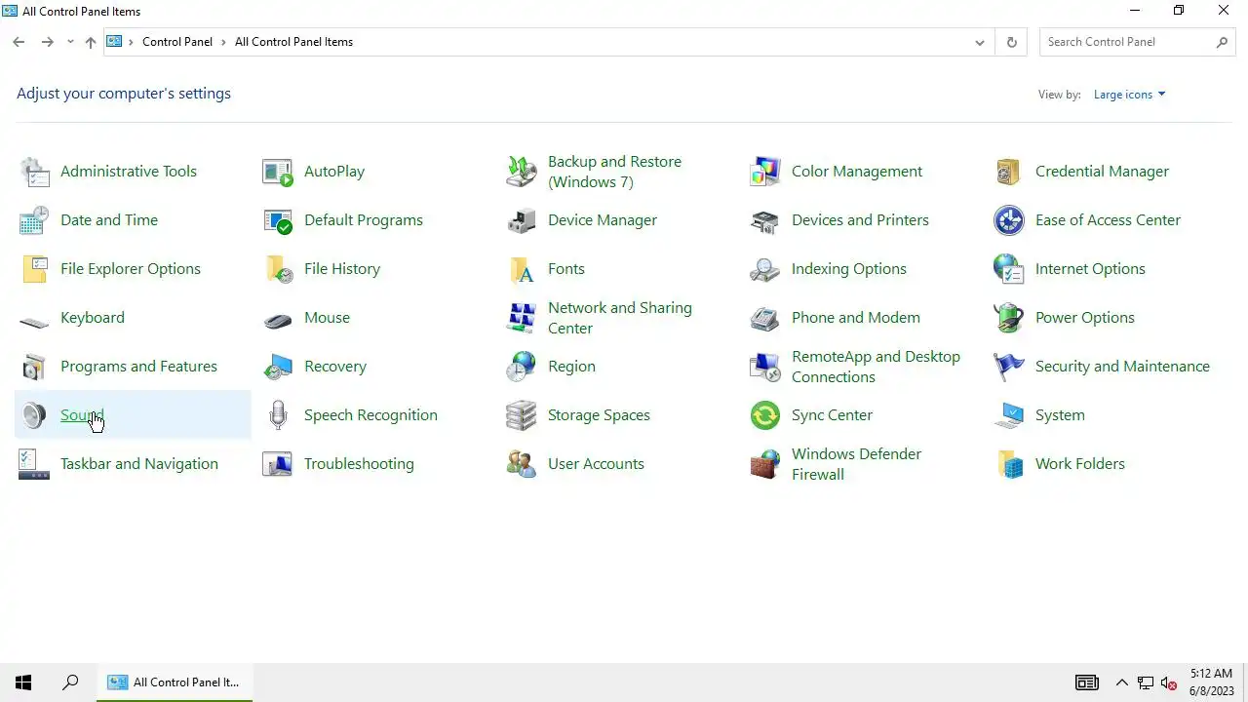Focus the Search Control Panel field
The height and width of the screenshot is (702, 1248).
pyautogui.click(x=1138, y=42)
